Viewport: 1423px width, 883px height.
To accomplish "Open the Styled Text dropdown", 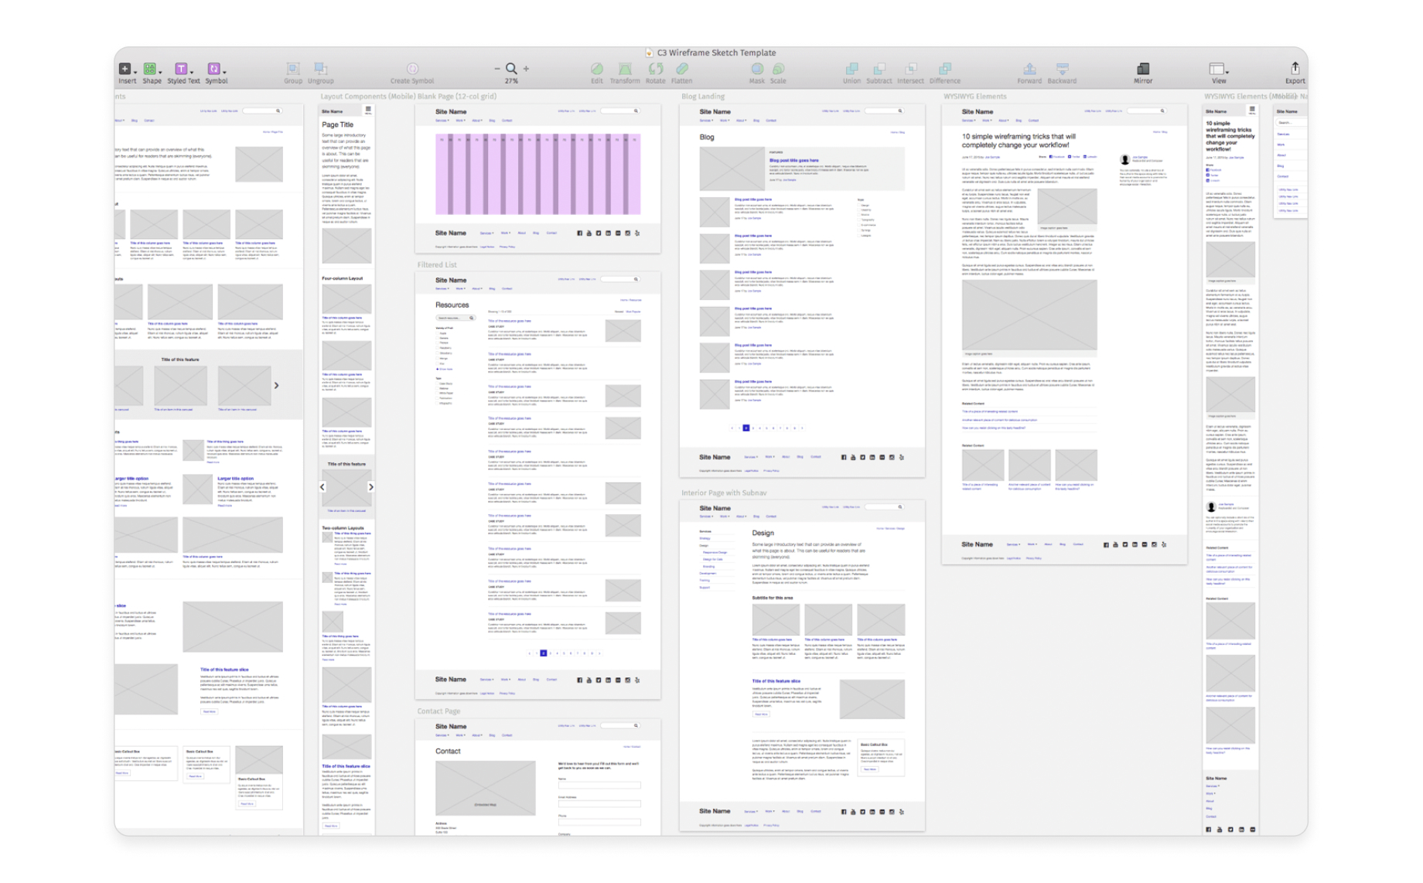I will pos(183,70).
